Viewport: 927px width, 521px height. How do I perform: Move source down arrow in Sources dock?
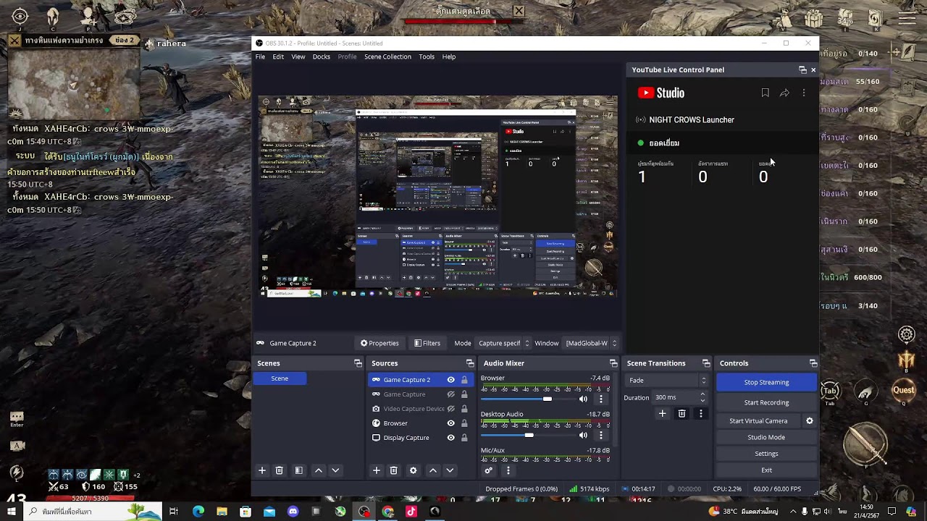450,470
